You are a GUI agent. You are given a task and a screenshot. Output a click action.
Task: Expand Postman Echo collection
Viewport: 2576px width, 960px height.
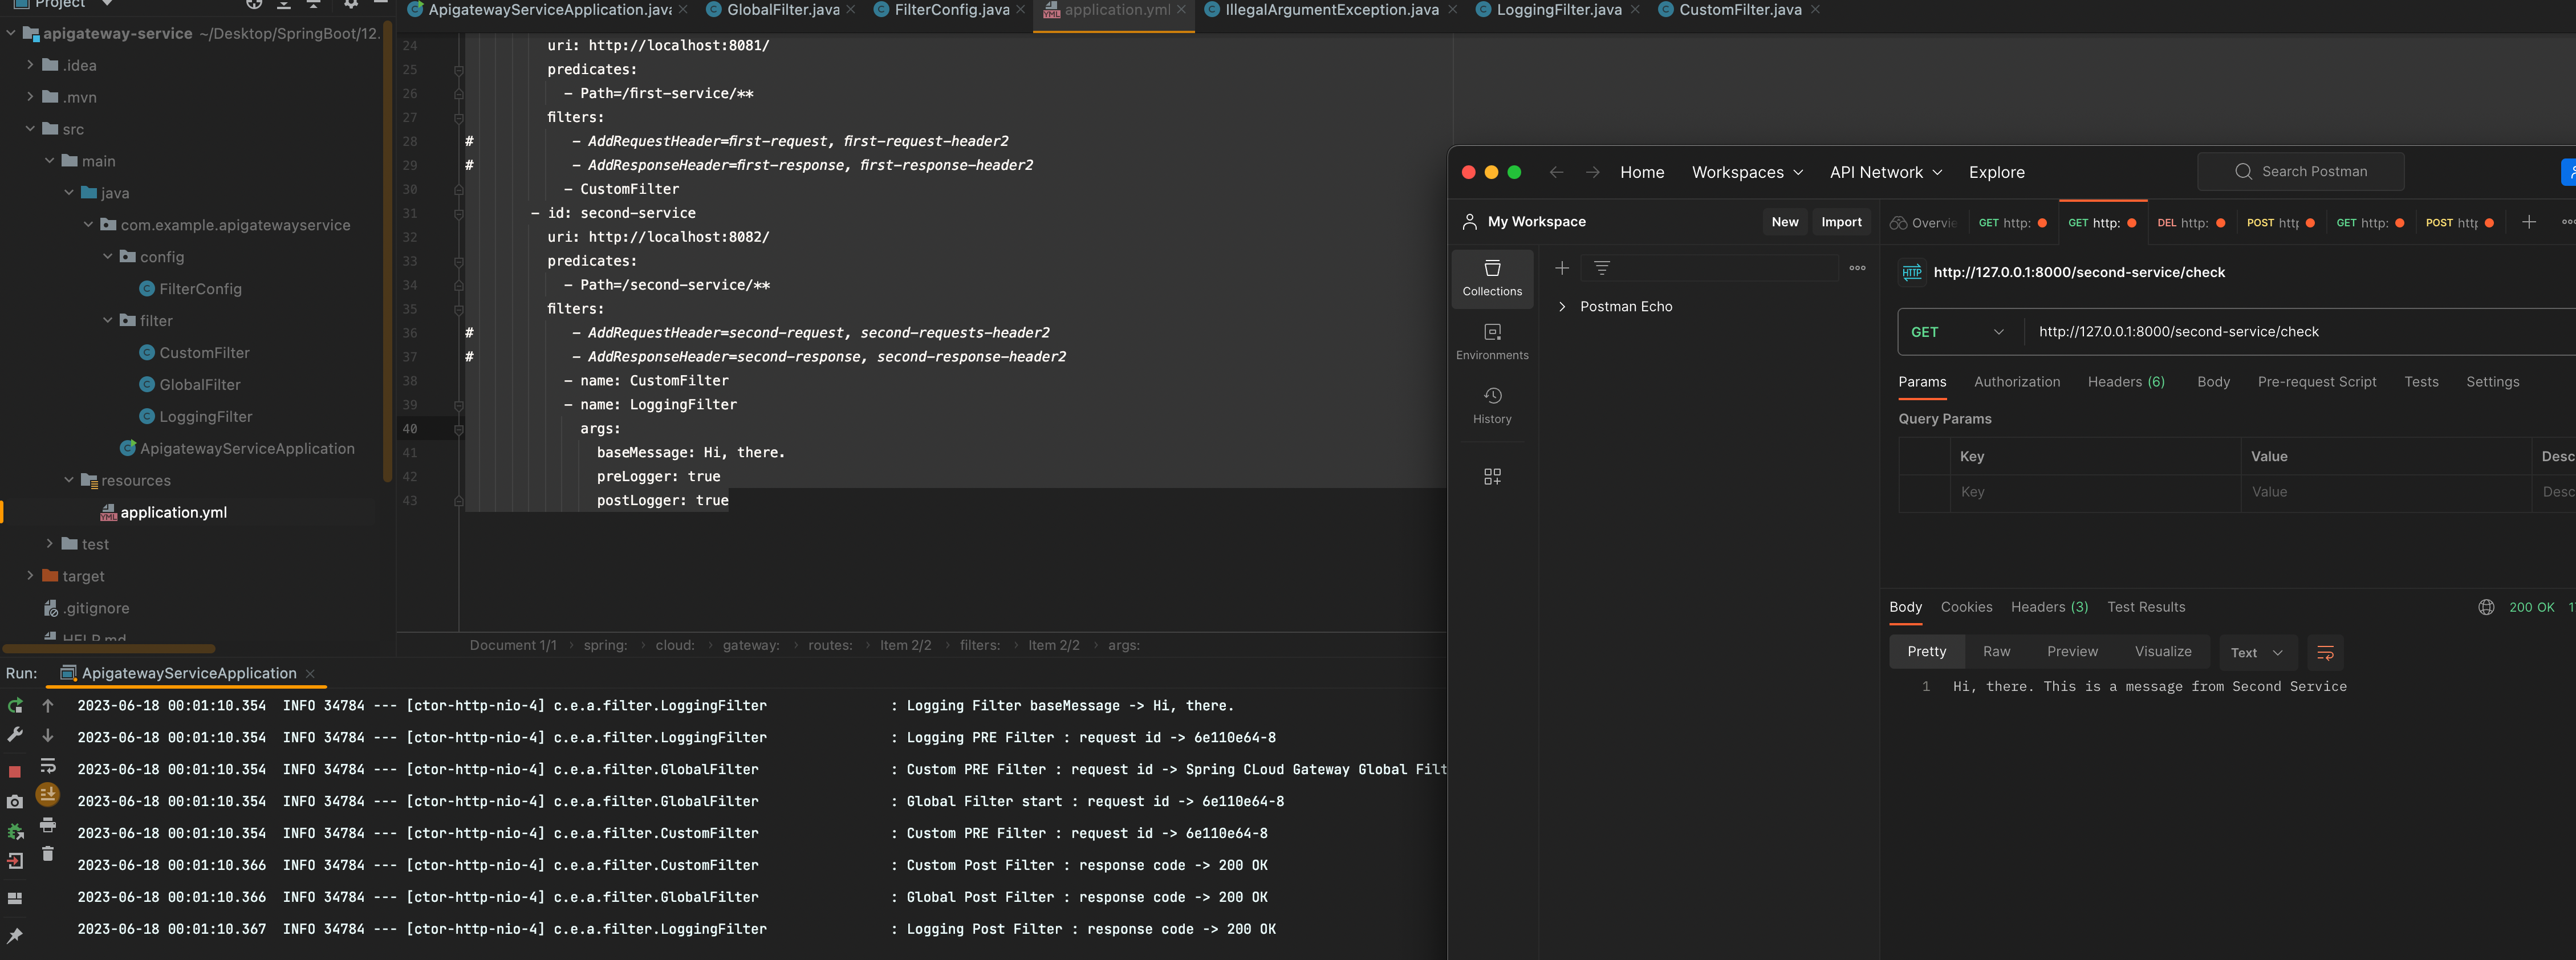click(1562, 307)
